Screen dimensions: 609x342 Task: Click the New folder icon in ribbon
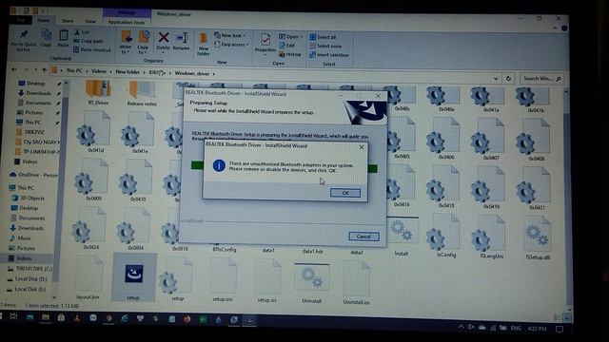[x=203, y=44]
